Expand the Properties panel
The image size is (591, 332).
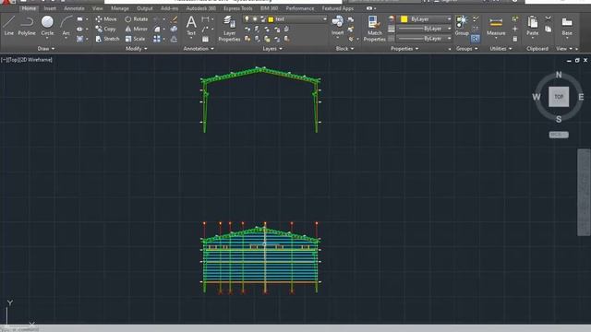pyautogui.click(x=404, y=49)
